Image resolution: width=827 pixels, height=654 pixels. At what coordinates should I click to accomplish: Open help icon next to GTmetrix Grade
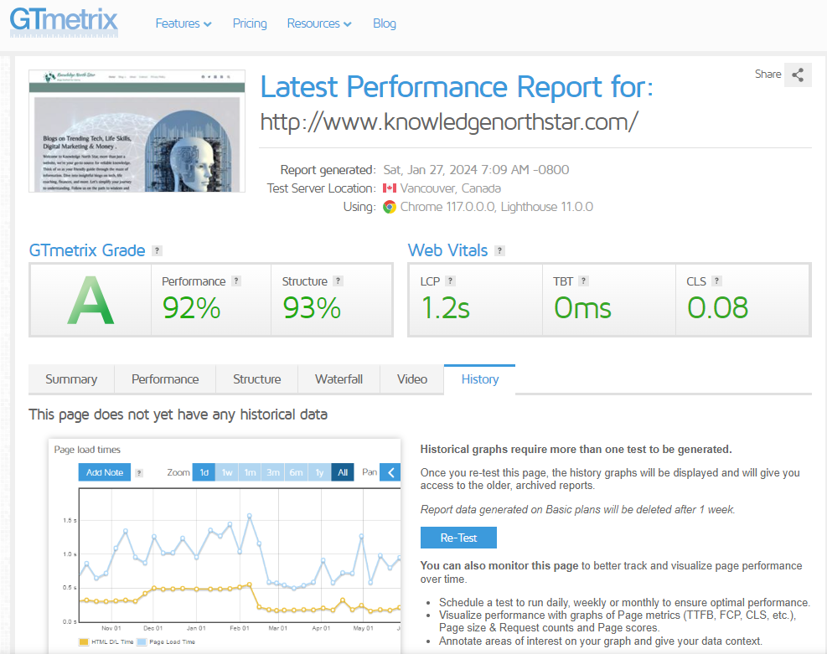click(x=158, y=251)
